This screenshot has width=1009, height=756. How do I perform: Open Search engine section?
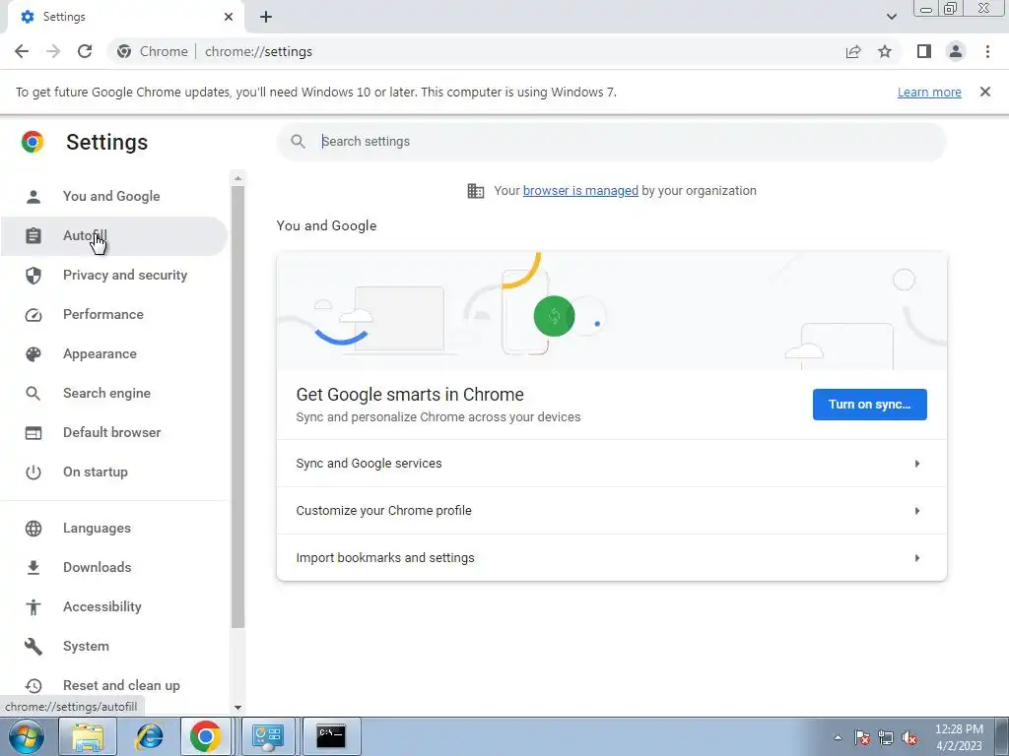(114, 393)
